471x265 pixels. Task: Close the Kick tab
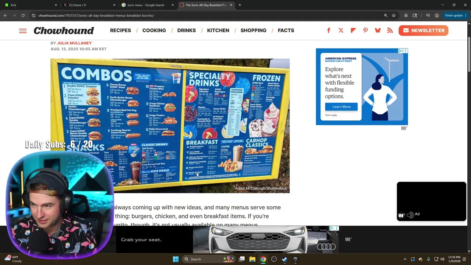(x=56, y=5)
